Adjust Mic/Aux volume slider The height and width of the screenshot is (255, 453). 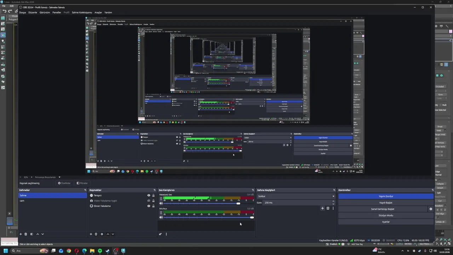(252, 217)
